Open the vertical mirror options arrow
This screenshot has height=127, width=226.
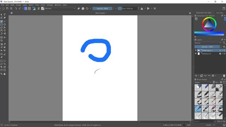point(151,8)
